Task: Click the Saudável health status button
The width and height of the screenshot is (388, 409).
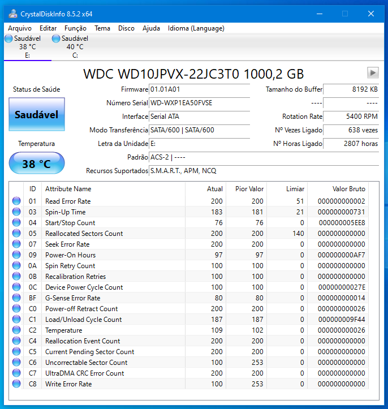Action: [x=37, y=114]
